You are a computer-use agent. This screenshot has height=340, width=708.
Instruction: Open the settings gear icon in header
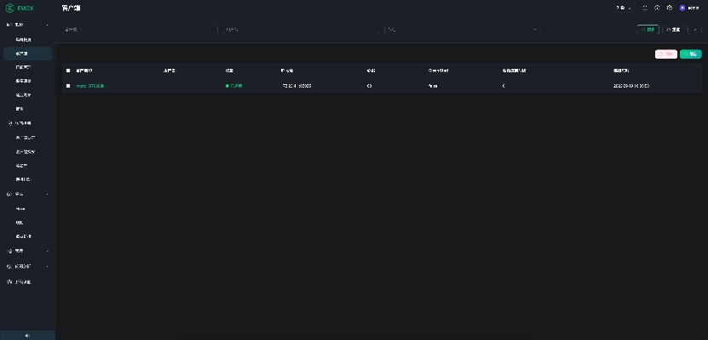669,8
